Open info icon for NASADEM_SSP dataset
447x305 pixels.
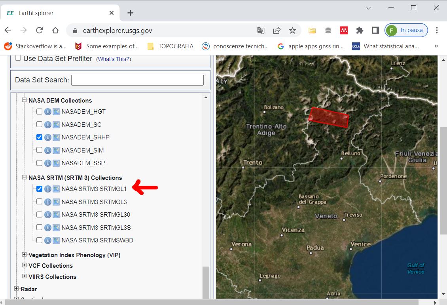coord(48,163)
